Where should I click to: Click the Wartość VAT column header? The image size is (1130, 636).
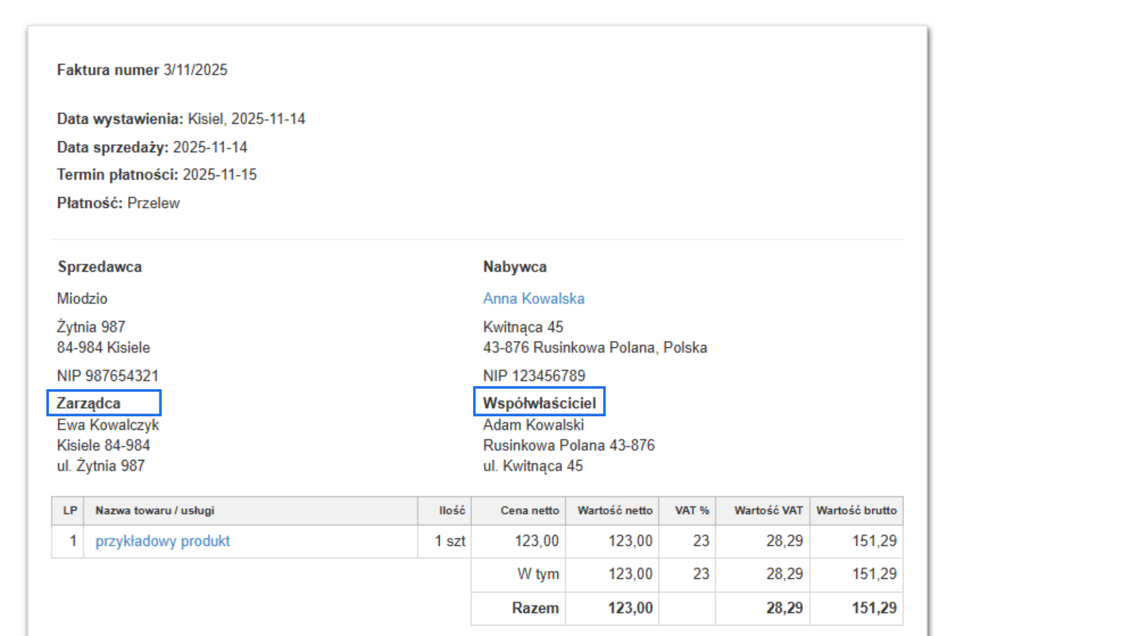768,511
